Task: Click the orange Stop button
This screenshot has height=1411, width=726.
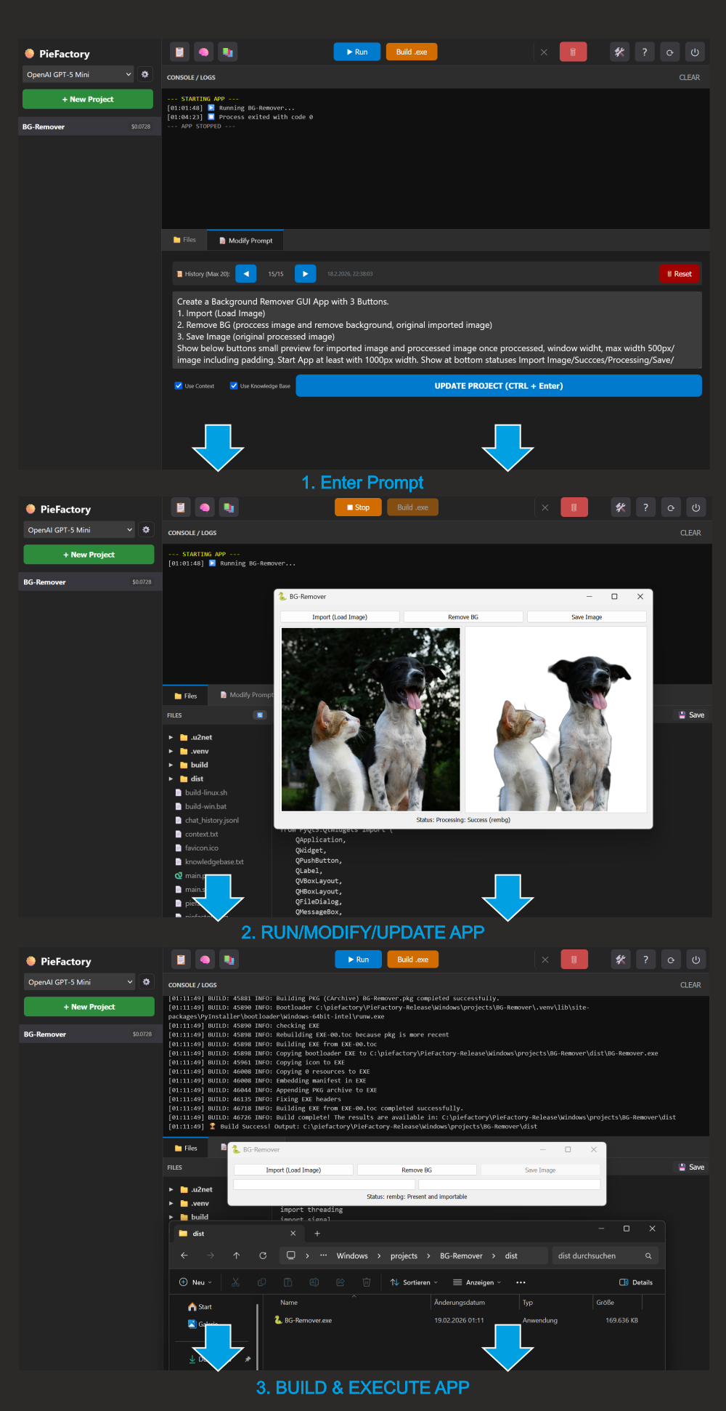Action: pyautogui.click(x=358, y=507)
